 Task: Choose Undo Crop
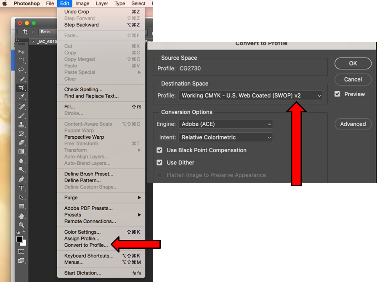point(101,12)
